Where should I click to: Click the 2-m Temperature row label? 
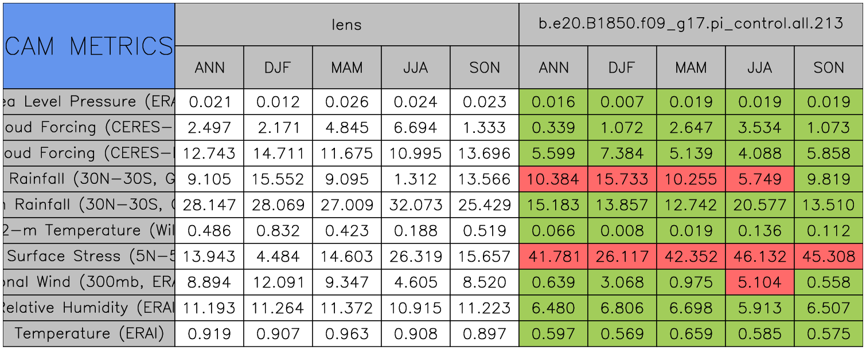pos(89,231)
